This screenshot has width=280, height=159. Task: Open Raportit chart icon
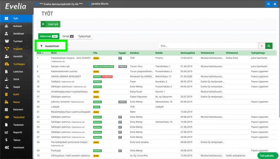(x=7, y=132)
